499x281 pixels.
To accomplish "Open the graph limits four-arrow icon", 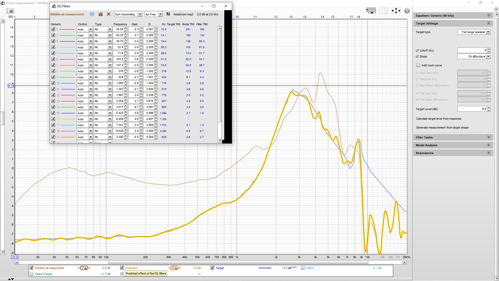I will point(396,10).
